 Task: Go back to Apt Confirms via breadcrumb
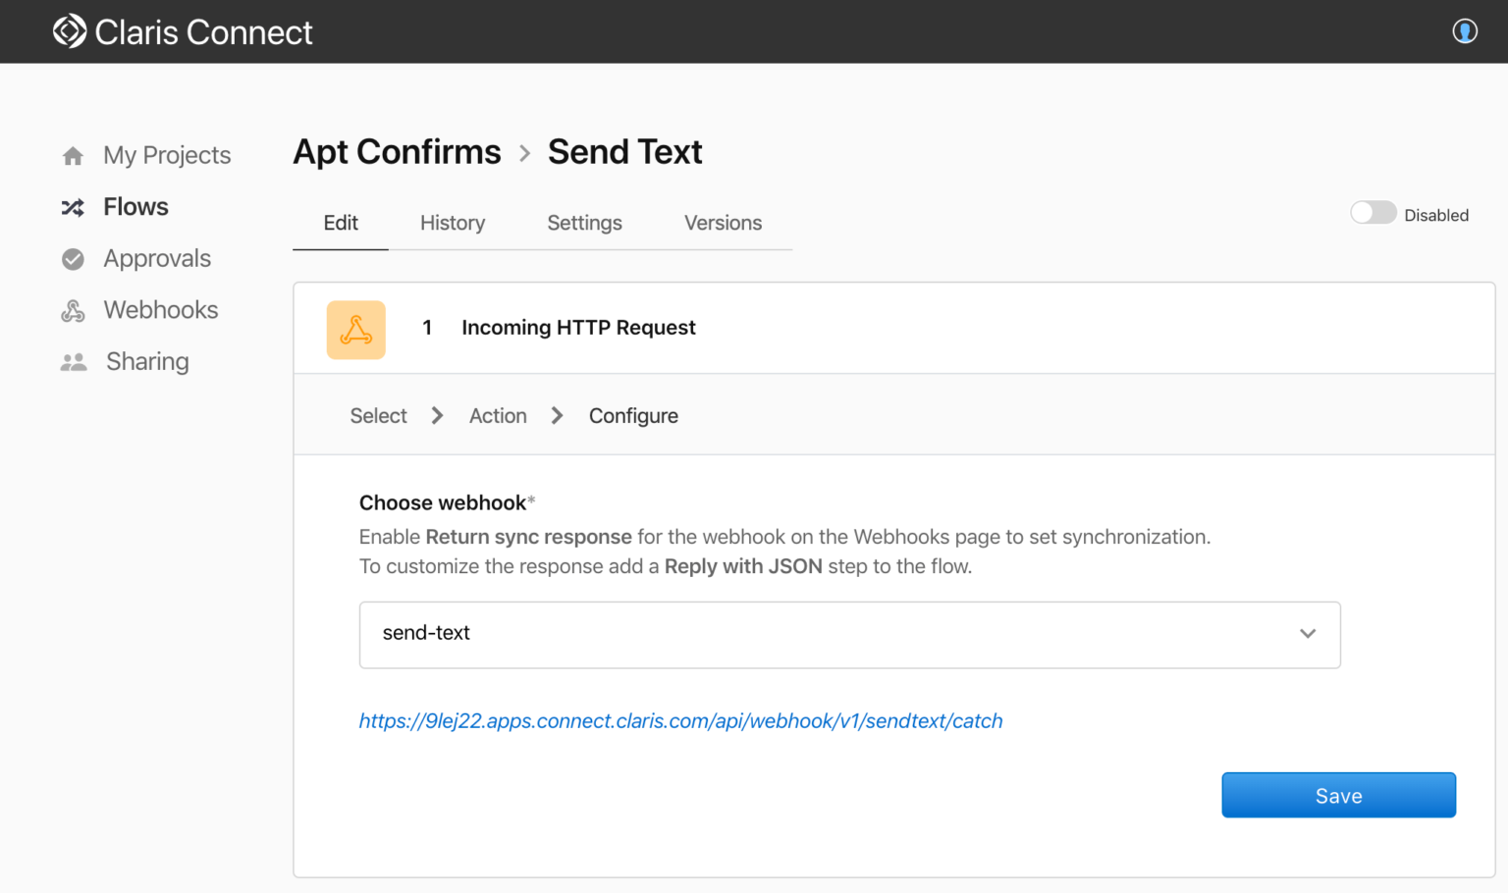tap(396, 152)
